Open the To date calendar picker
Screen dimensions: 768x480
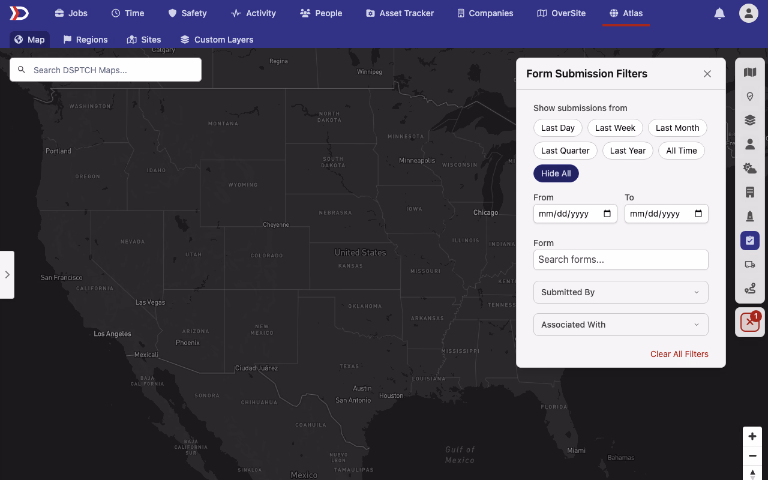pos(698,214)
